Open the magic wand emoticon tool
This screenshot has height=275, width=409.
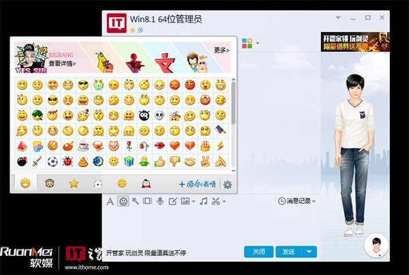pyautogui.click(x=135, y=201)
